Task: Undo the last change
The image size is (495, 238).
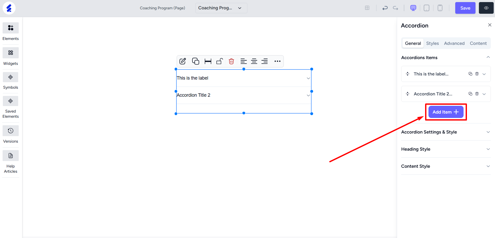Action: tap(385, 8)
